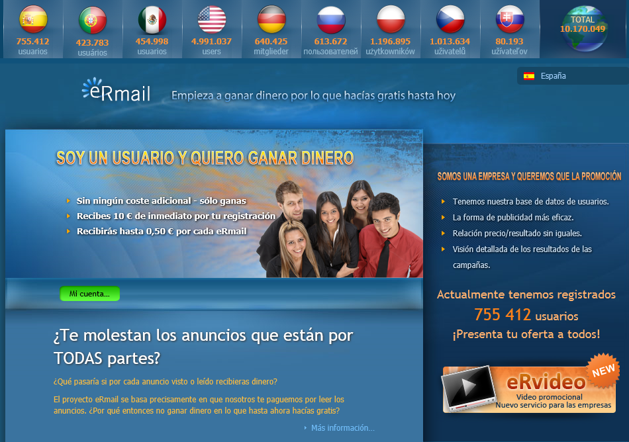Click '423.783 usuários' counter
Screen dimensions: 629x442
92,47
